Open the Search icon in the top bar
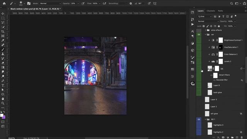The width and height of the screenshot is (247, 139). coord(232,3)
